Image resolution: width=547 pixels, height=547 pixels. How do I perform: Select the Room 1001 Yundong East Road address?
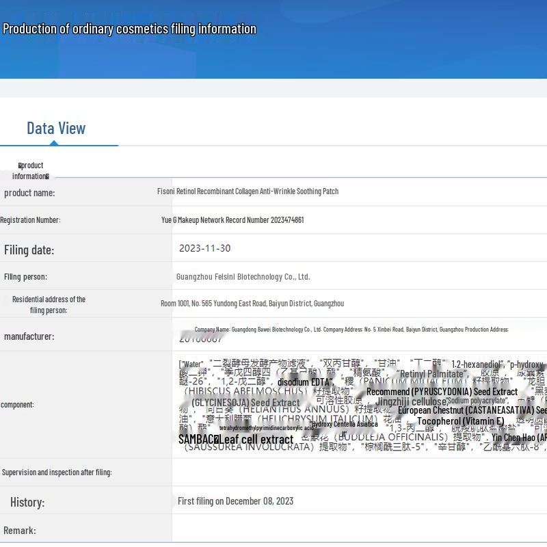(252, 304)
